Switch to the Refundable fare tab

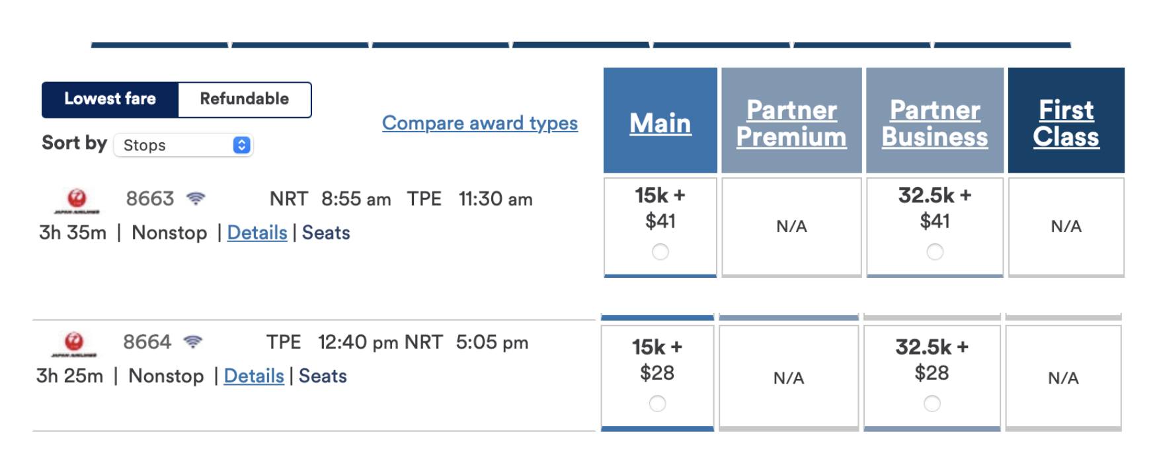coord(244,99)
